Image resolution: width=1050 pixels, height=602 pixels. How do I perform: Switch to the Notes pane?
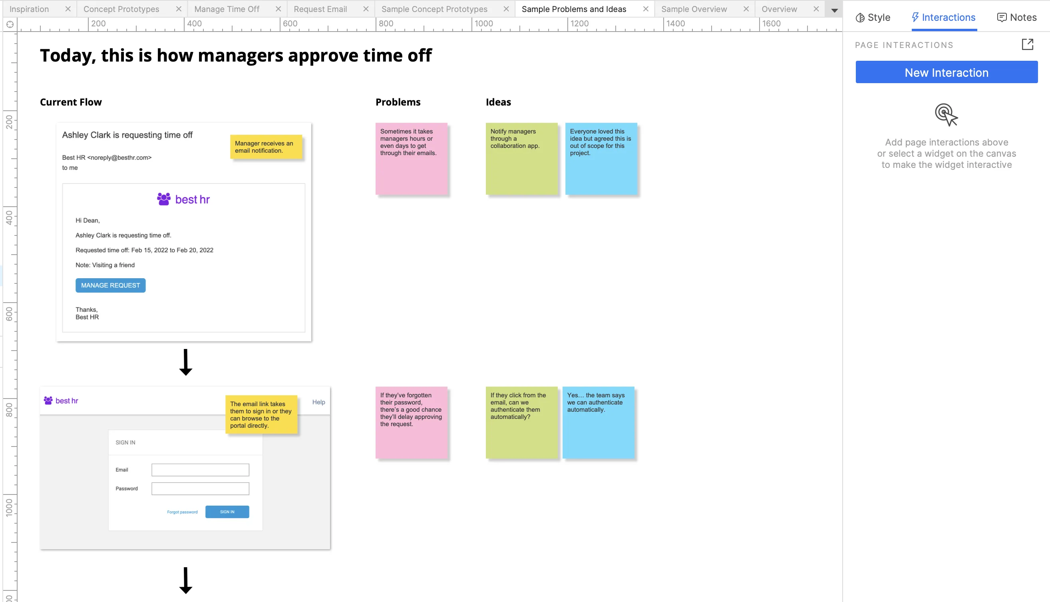pyautogui.click(x=1016, y=17)
